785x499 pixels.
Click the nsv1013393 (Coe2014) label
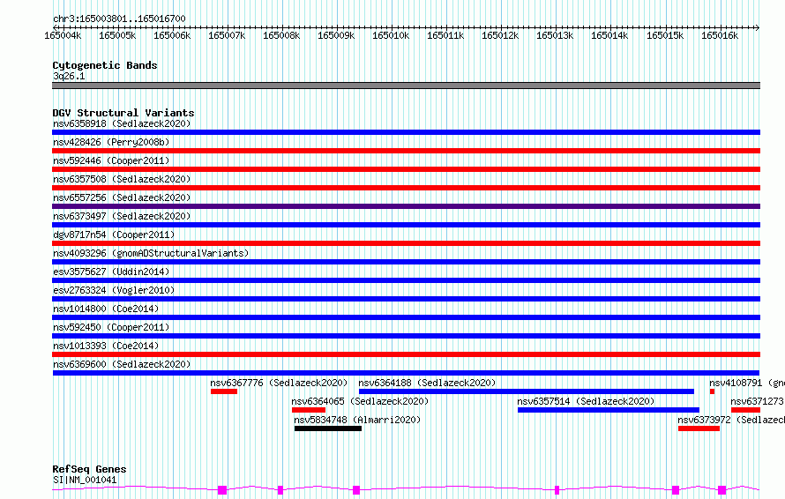coord(106,346)
